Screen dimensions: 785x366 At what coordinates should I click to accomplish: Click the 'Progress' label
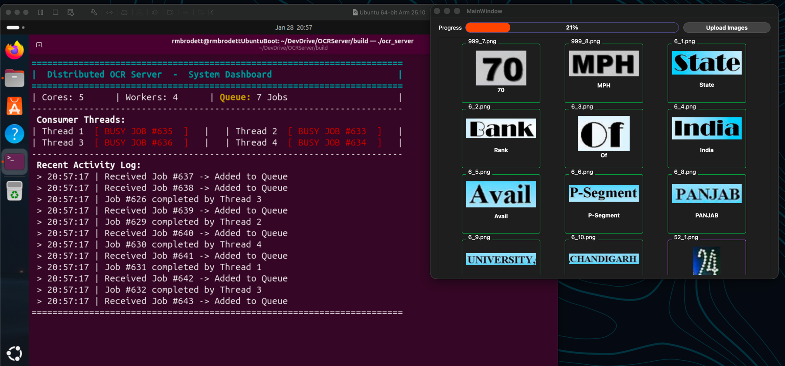[450, 27]
